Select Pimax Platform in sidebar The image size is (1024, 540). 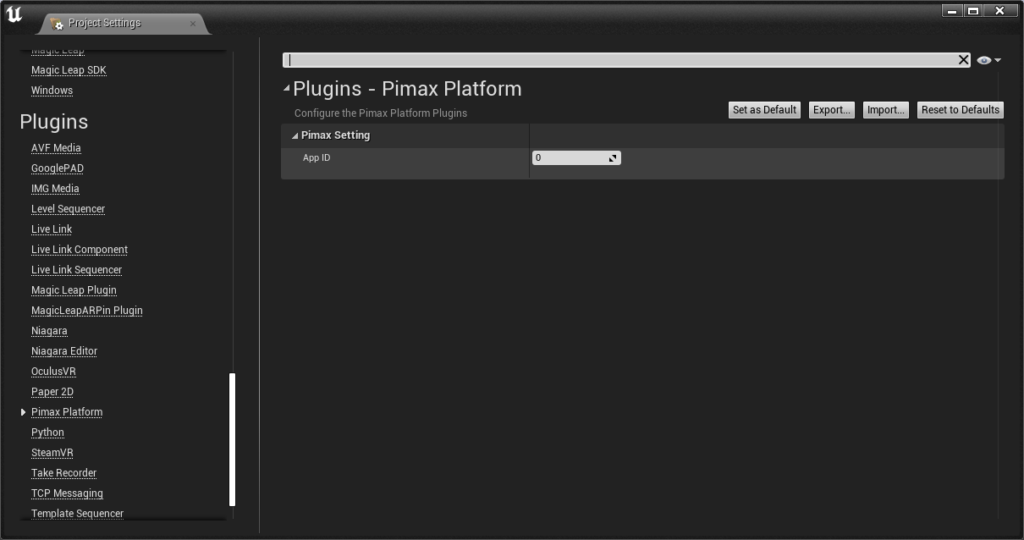coord(67,412)
